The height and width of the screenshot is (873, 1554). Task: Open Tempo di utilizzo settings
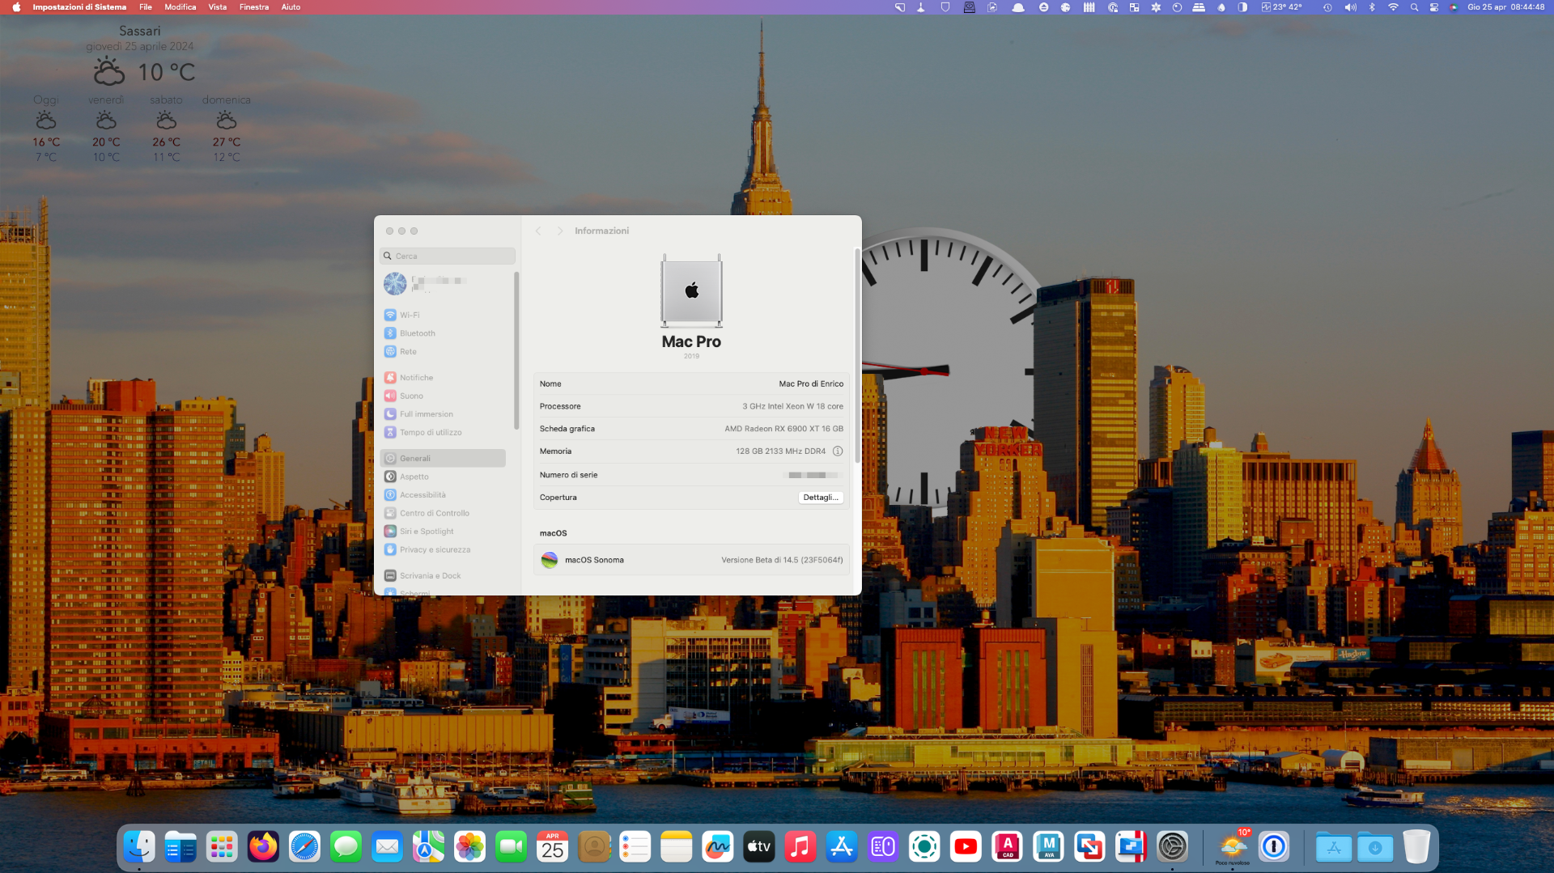[430, 432]
